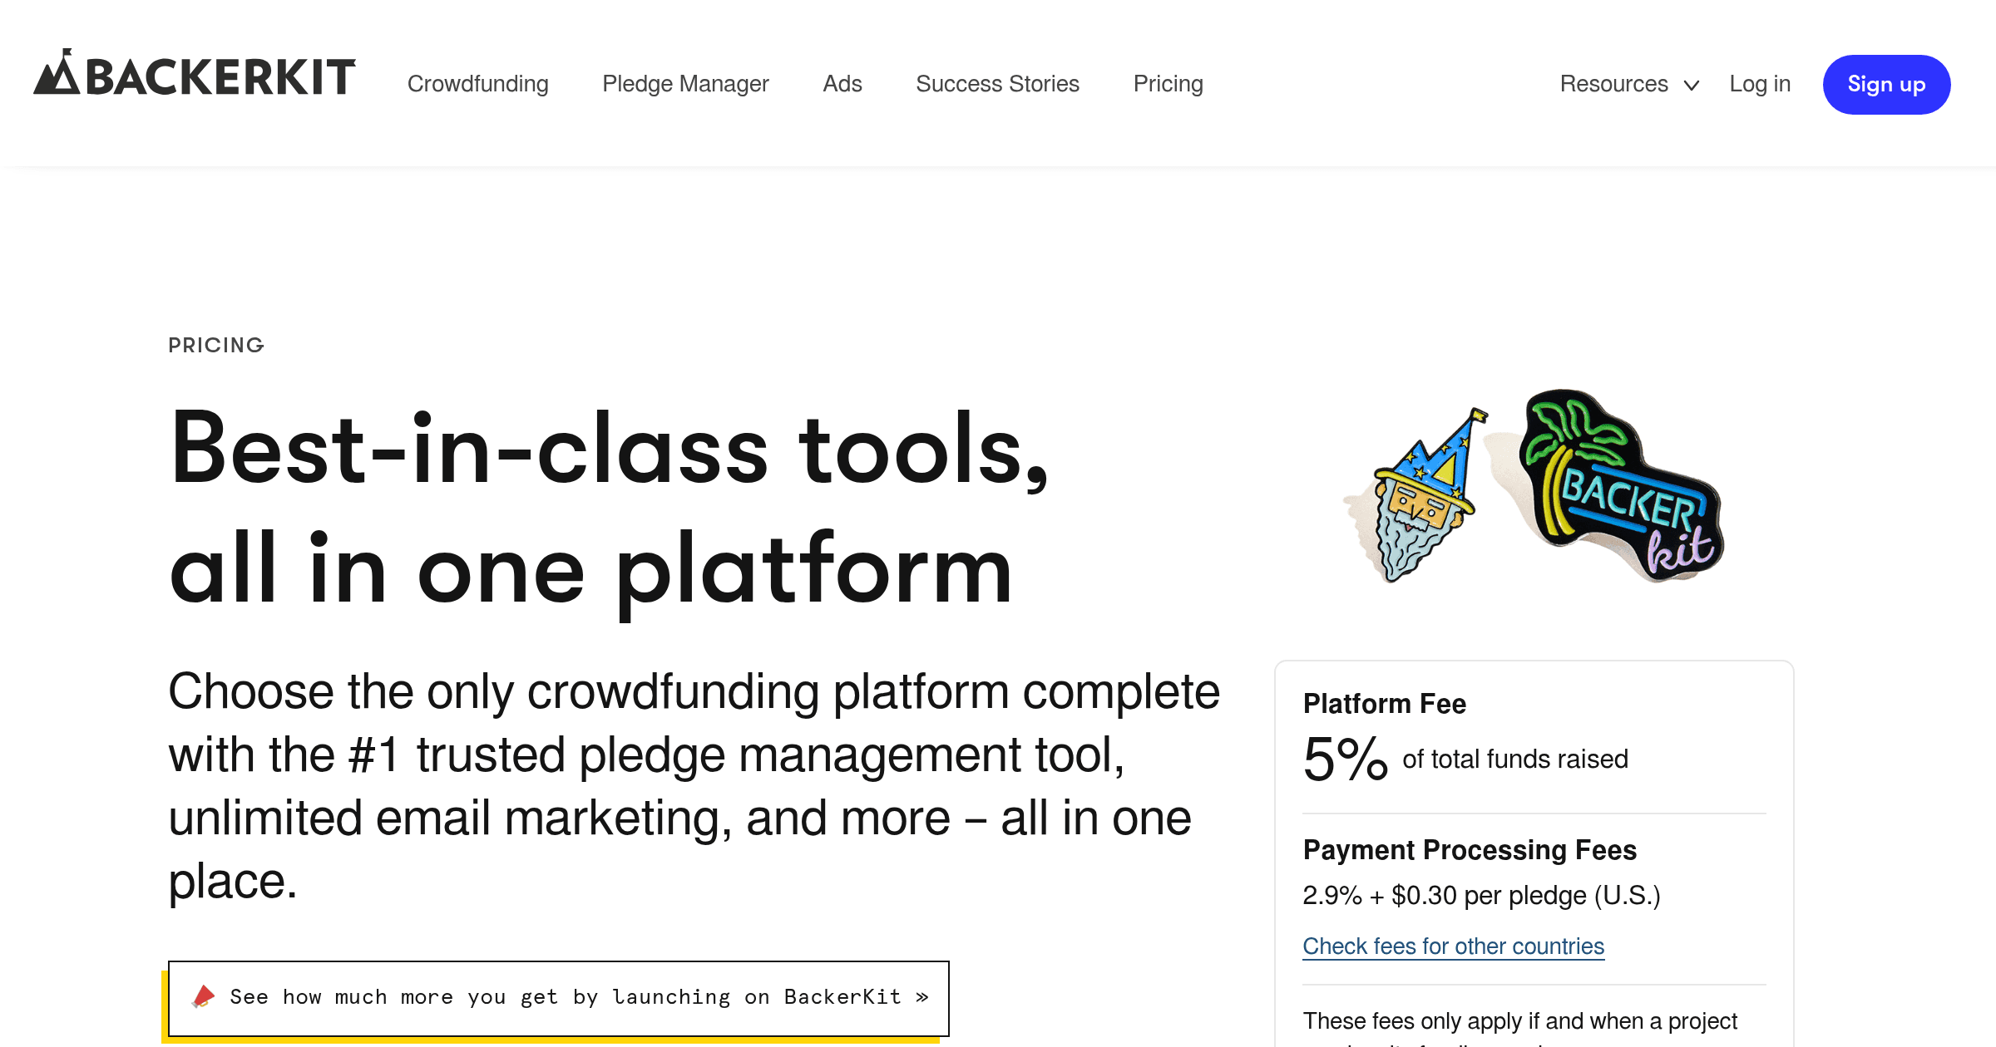Open Check fees for other countries link
1996x1047 pixels.
[1453, 946]
